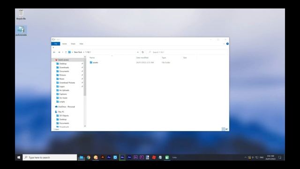The height and width of the screenshot is (169, 300).
Task: Open the taskbar clock and date
Action: pos(270,158)
